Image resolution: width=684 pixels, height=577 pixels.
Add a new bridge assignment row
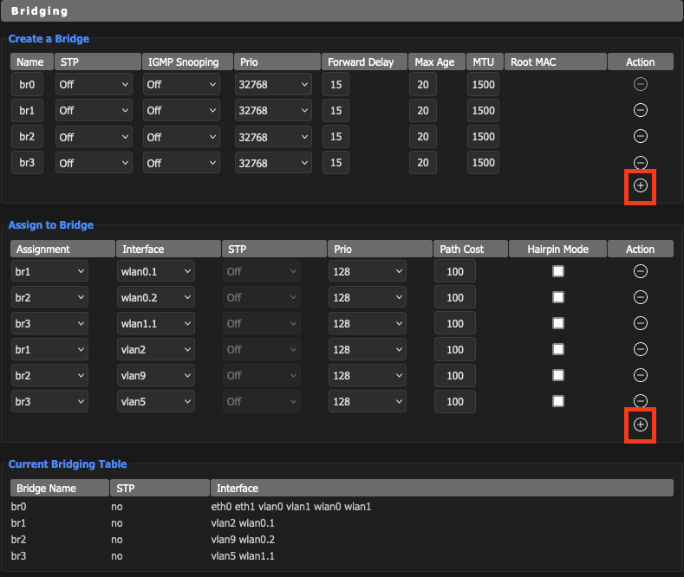click(x=640, y=425)
